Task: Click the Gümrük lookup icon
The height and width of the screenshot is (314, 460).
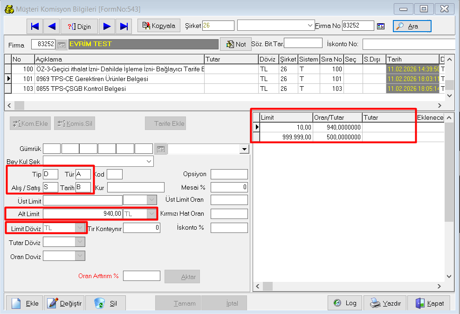Action: [x=160, y=149]
